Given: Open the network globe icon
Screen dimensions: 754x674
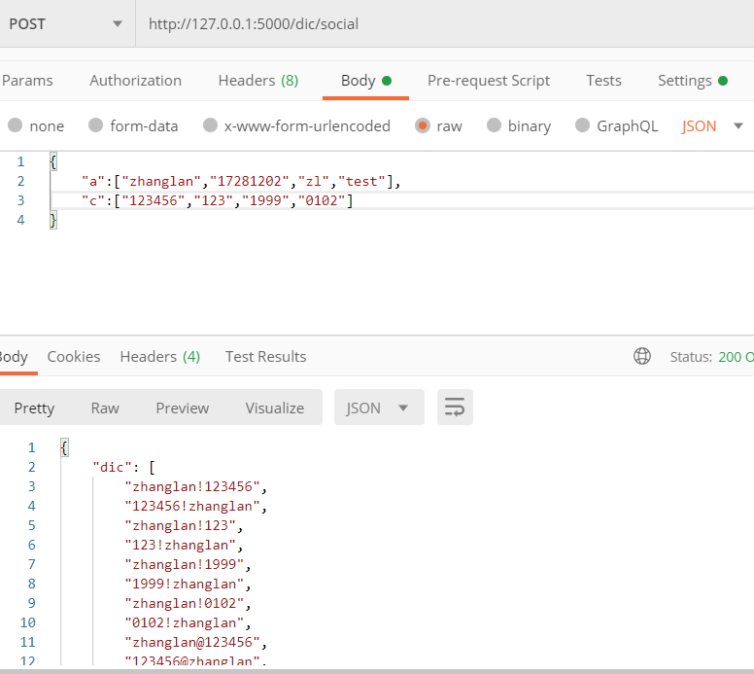Looking at the screenshot, I should point(642,356).
